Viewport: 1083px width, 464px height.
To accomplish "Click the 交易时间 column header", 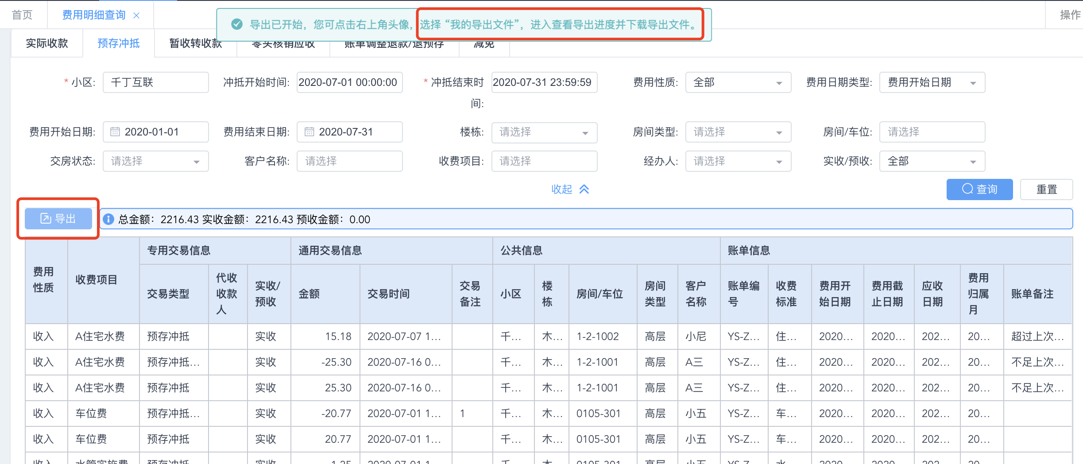I will 406,294.
